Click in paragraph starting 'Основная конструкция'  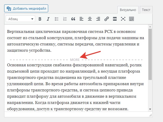point(75,87)
